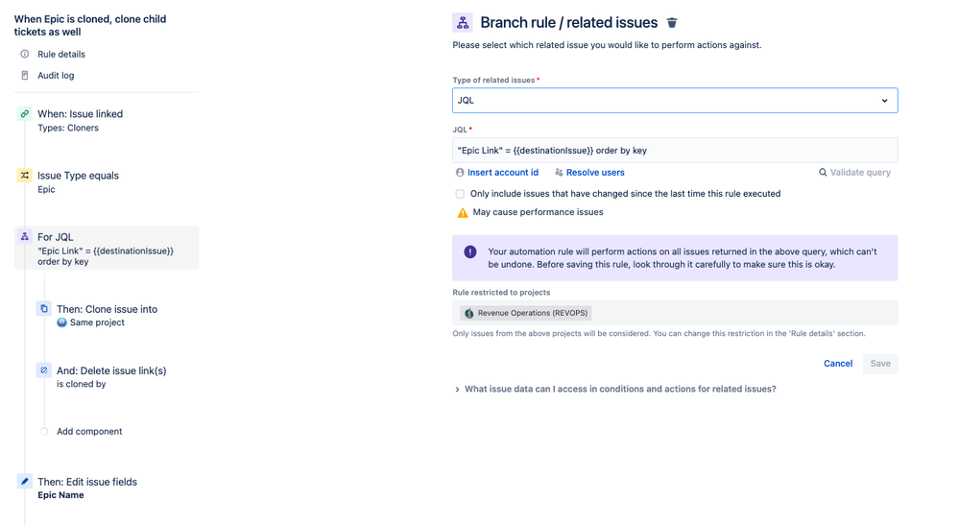The height and width of the screenshot is (525, 959).
Task: Click the Save button
Action: click(880, 364)
